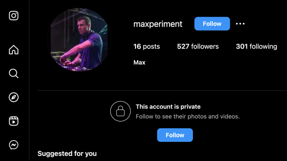
Task: Open the Explore compass icon
Action: [14, 97]
